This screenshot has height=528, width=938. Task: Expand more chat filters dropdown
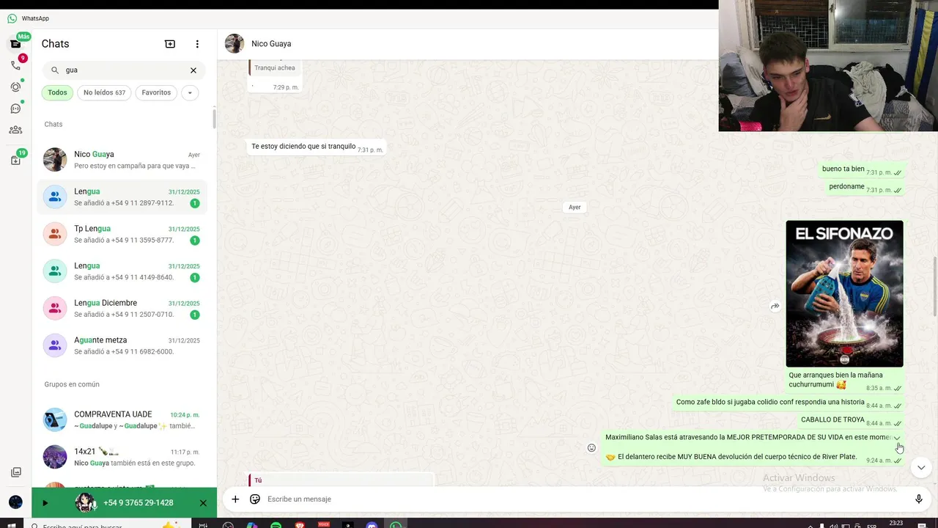click(190, 92)
